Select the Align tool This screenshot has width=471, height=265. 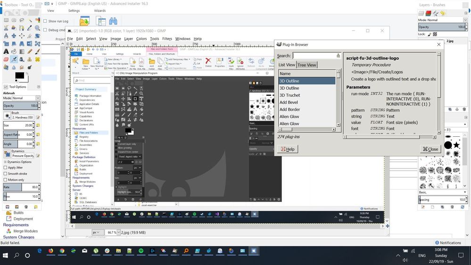click(22, 36)
